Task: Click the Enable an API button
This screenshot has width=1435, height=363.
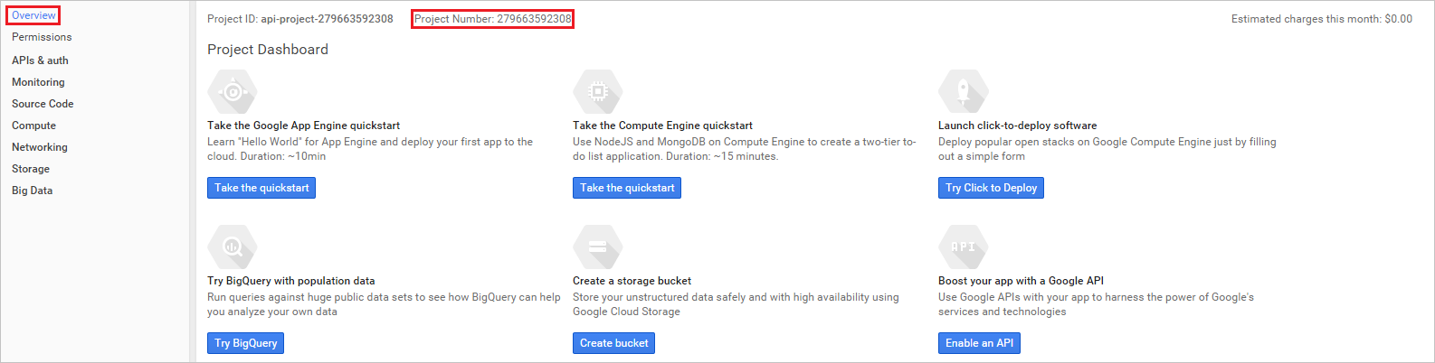Action: click(979, 343)
